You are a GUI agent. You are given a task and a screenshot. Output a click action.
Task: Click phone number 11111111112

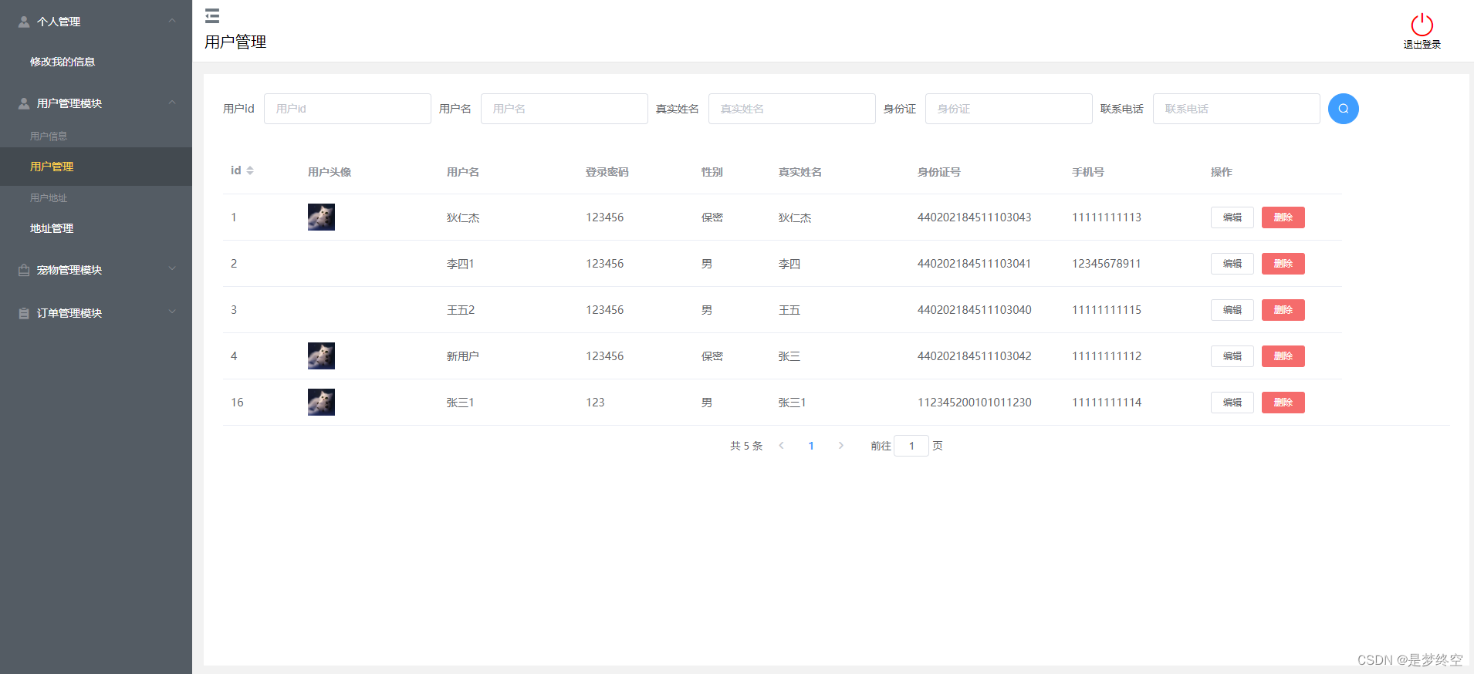pos(1106,356)
